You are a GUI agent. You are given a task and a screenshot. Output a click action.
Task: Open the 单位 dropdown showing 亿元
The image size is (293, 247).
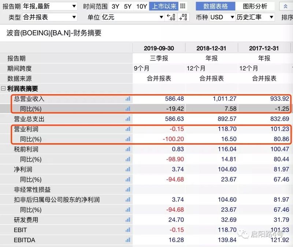(133, 17)
